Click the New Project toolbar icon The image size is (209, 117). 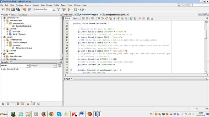pos(8,9)
